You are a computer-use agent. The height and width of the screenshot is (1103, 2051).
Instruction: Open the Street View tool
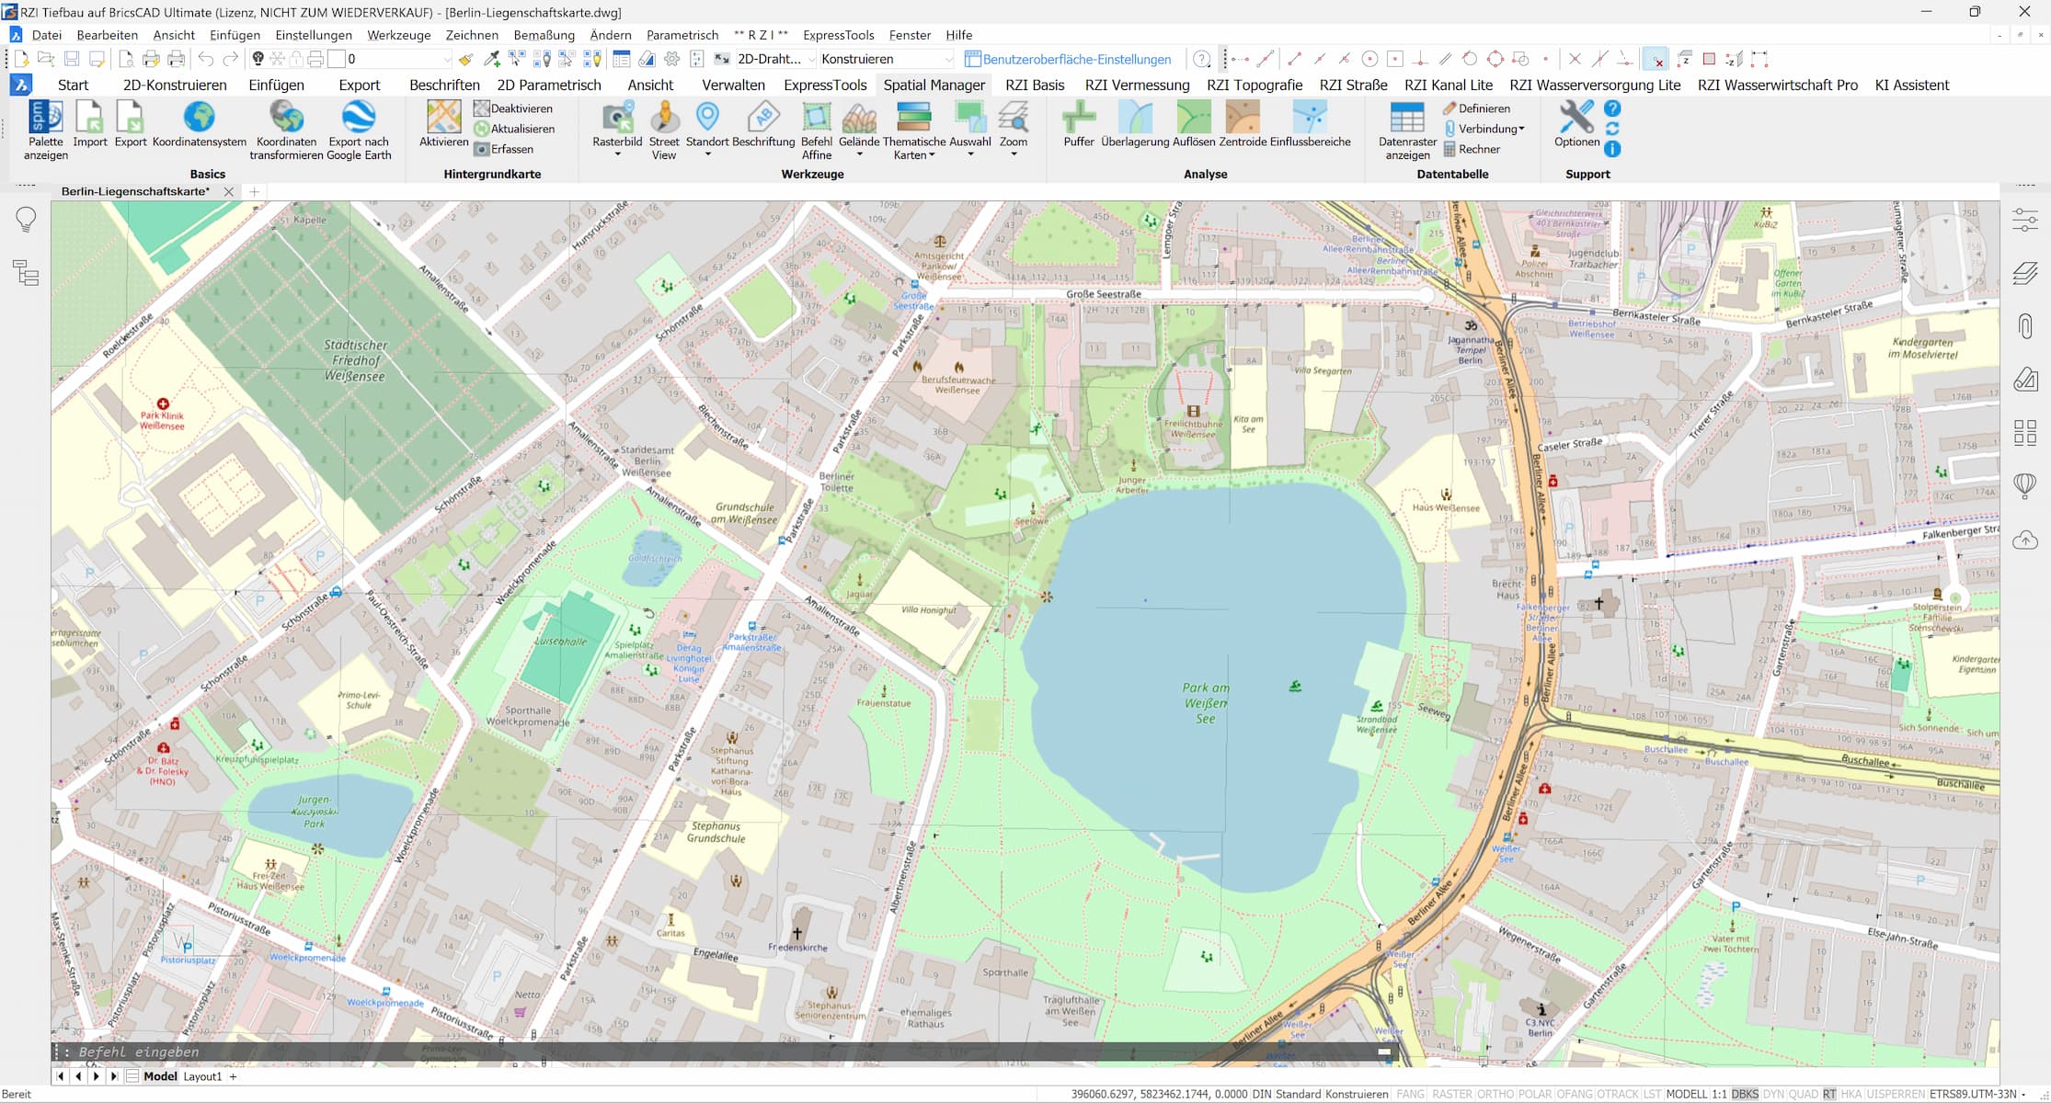click(x=664, y=130)
